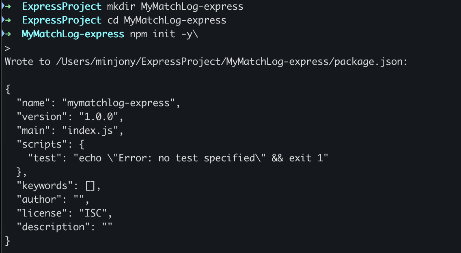
Task: Click the npm init -y command
Action: click(x=164, y=34)
